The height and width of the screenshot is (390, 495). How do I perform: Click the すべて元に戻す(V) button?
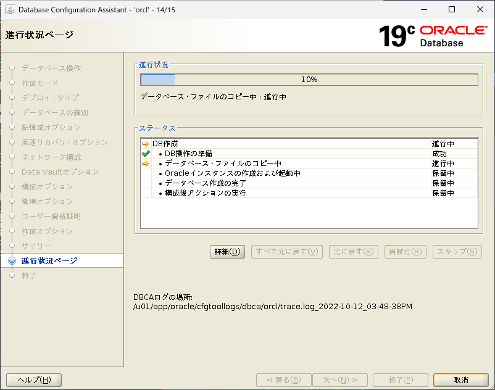(287, 252)
